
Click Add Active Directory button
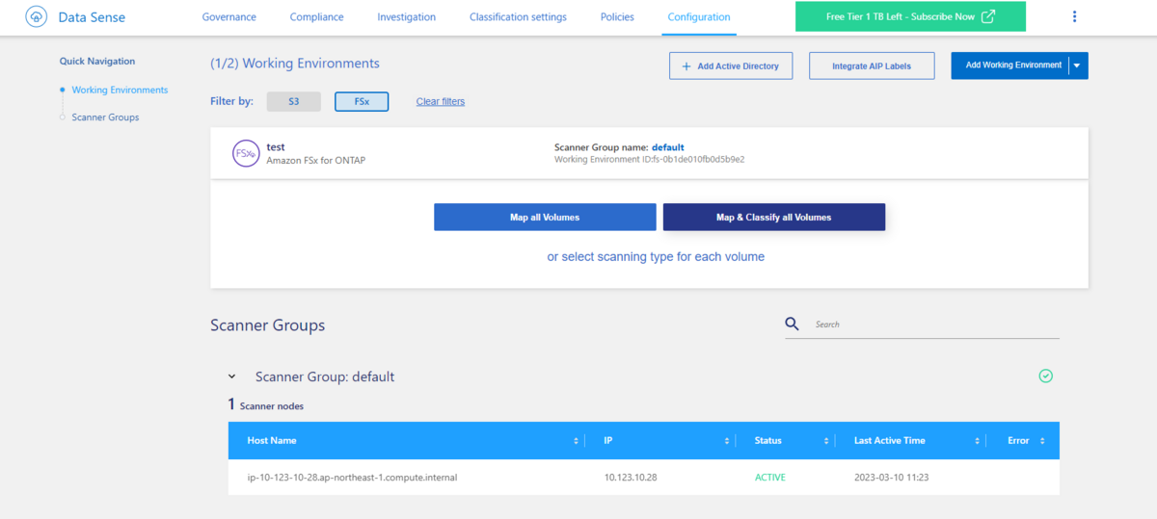[x=731, y=65]
